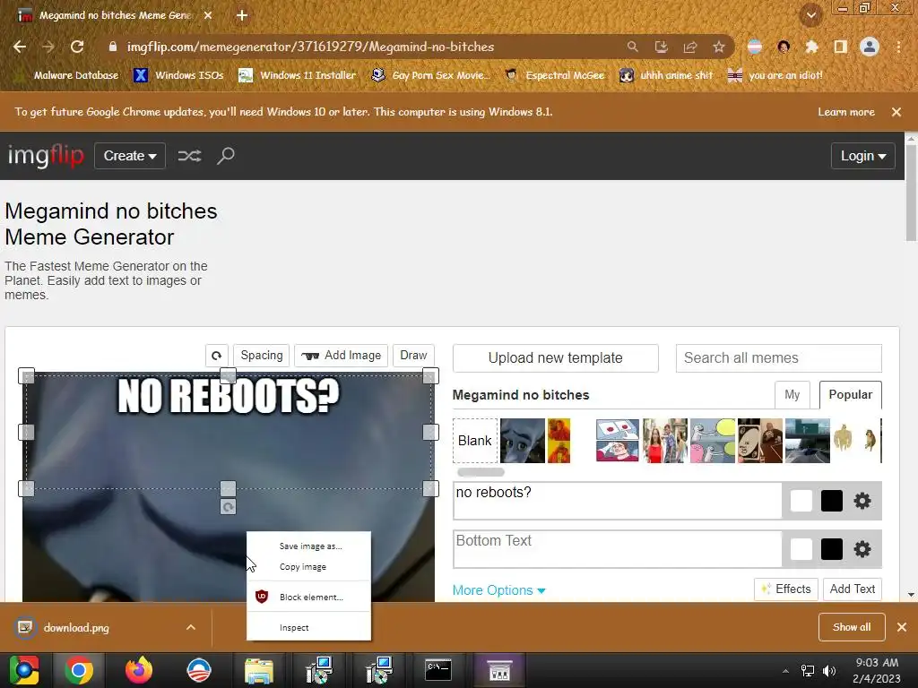Open the Chrome extensions puzzle icon

(x=811, y=47)
